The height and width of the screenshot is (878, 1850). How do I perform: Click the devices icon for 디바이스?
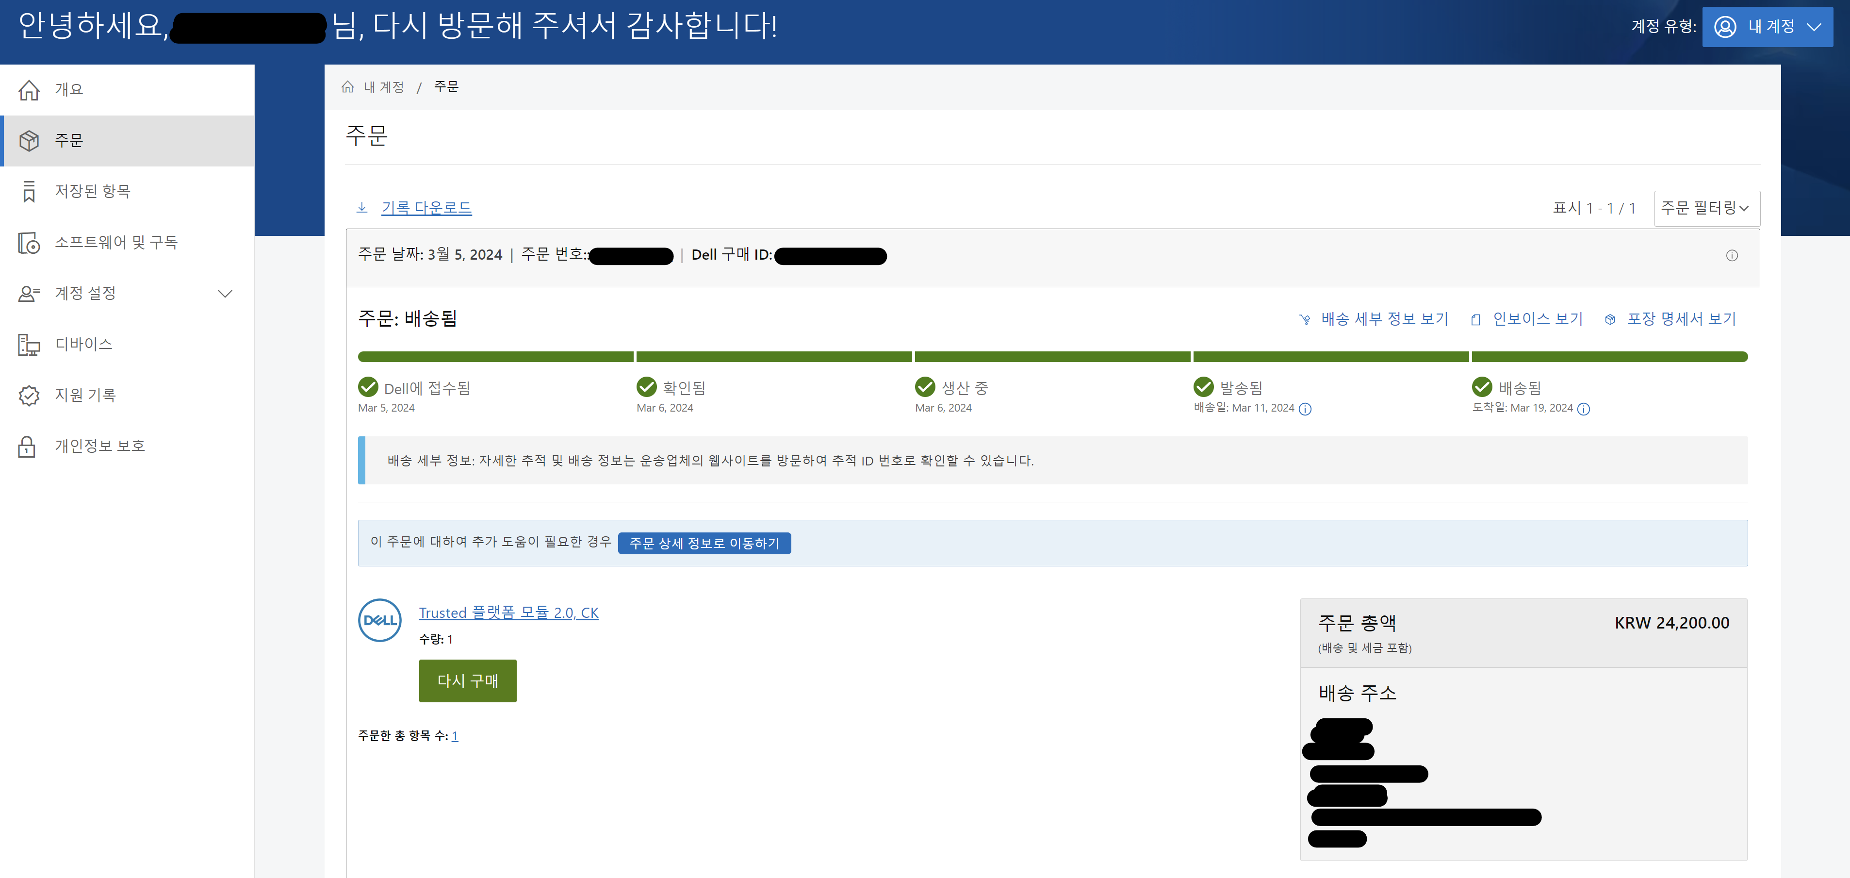pos(29,345)
